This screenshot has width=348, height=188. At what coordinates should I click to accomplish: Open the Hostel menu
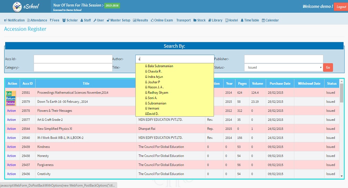click(231, 20)
